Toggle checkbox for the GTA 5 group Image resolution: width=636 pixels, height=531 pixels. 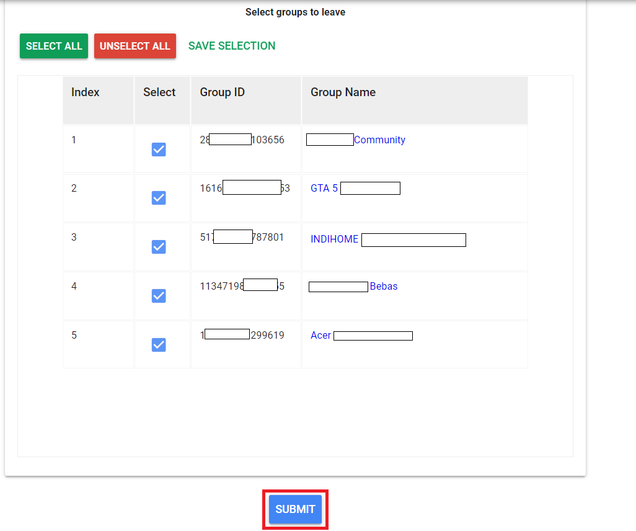click(159, 198)
